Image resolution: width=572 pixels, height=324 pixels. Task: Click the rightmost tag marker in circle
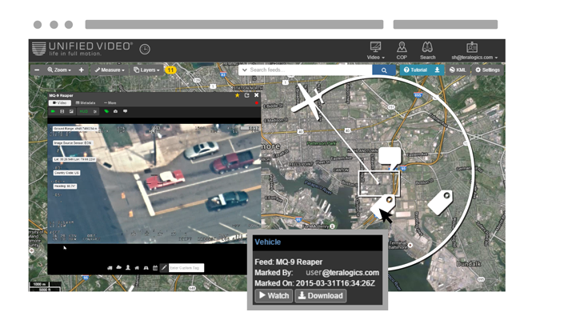(x=440, y=202)
